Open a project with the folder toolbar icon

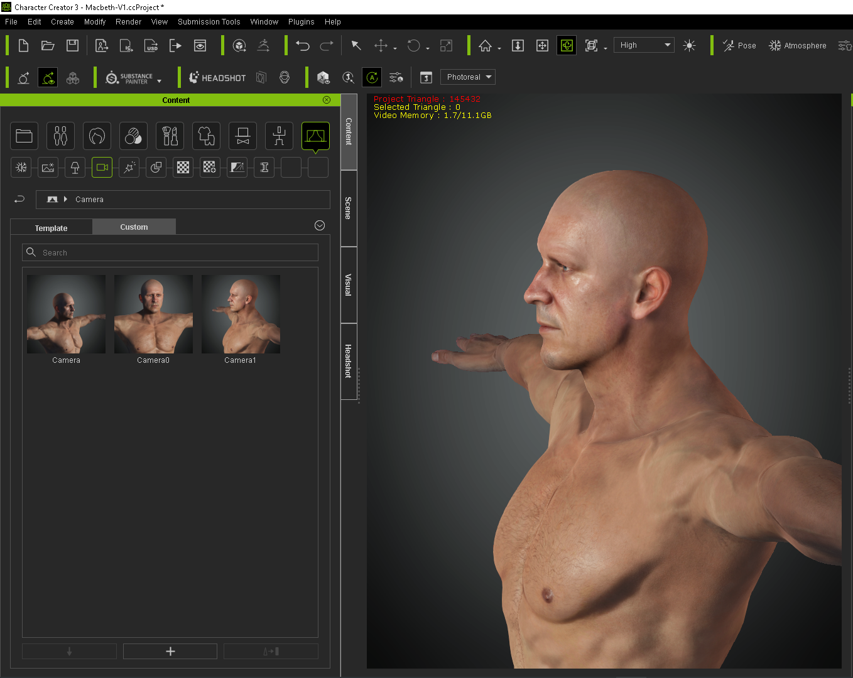48,45
